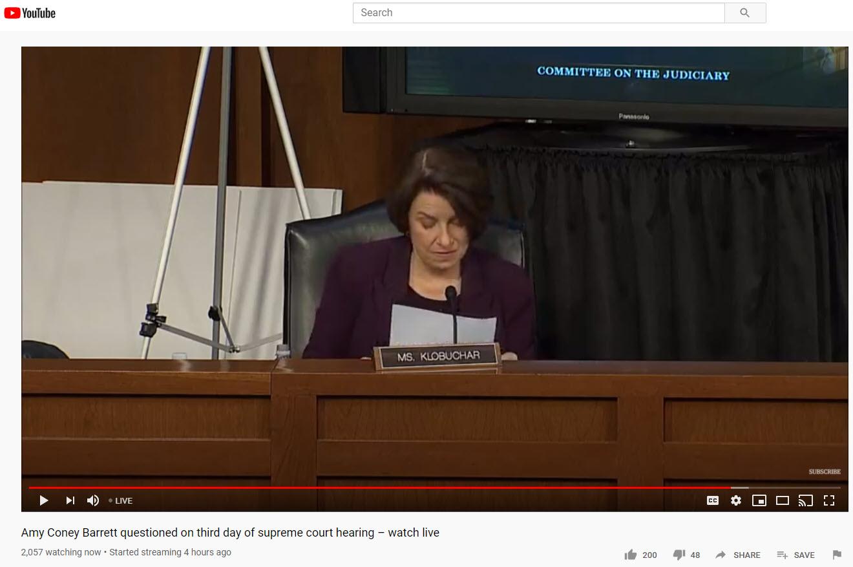The height and width of the screenshot is (567, 853).
Task: Share this video
Action: (x=737, y=555)
